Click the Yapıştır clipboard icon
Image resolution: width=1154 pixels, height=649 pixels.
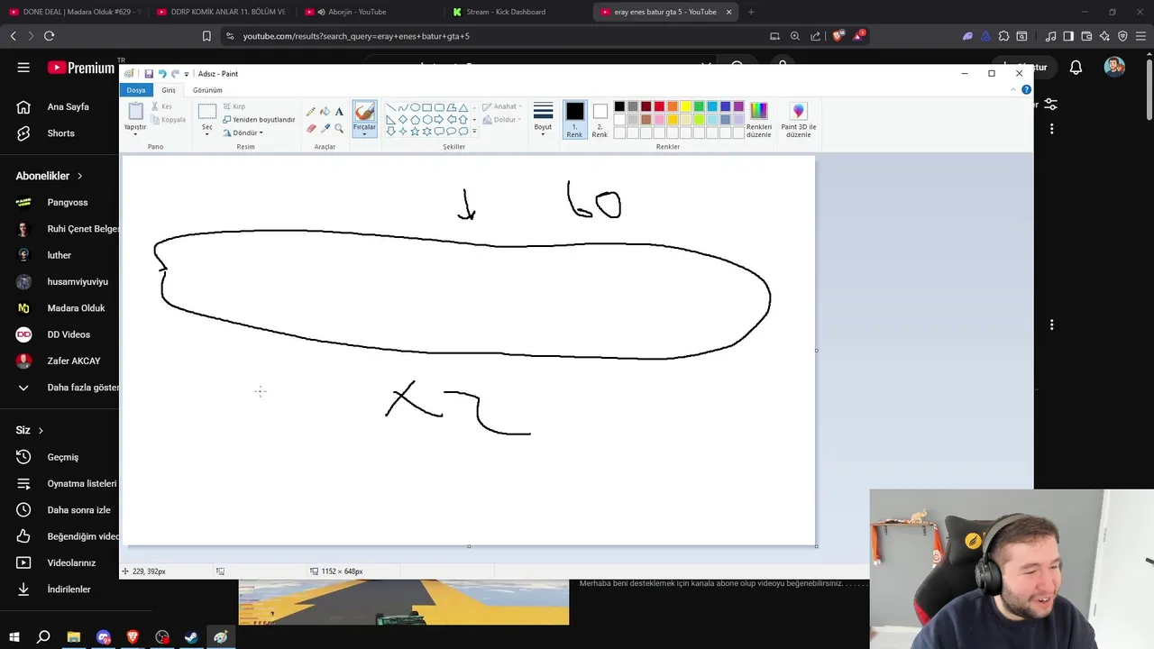point(135,111)
